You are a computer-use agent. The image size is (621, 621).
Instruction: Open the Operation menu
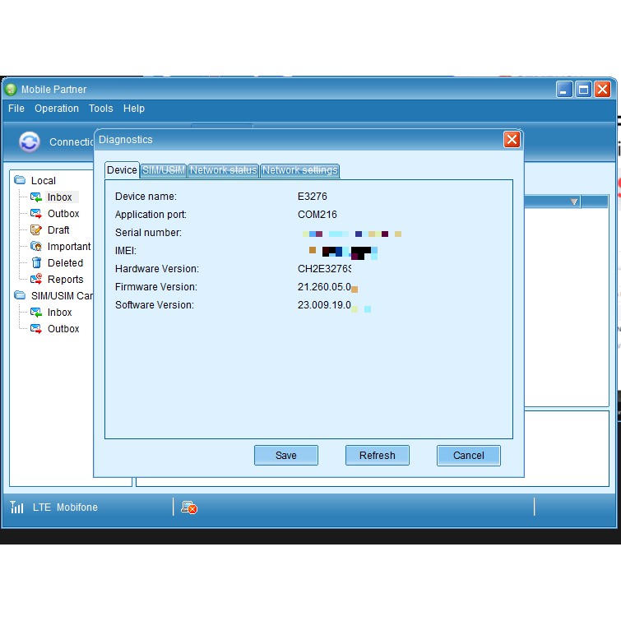click(x=57, y=109)
